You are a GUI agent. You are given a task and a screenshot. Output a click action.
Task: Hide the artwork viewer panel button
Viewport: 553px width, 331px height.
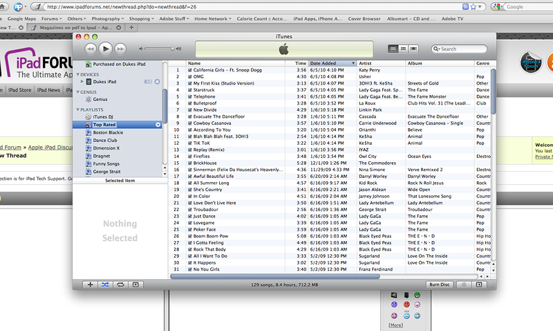135,285
